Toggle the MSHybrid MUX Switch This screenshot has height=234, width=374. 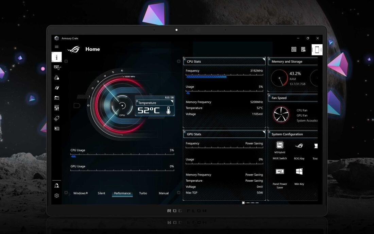point(279,146)
